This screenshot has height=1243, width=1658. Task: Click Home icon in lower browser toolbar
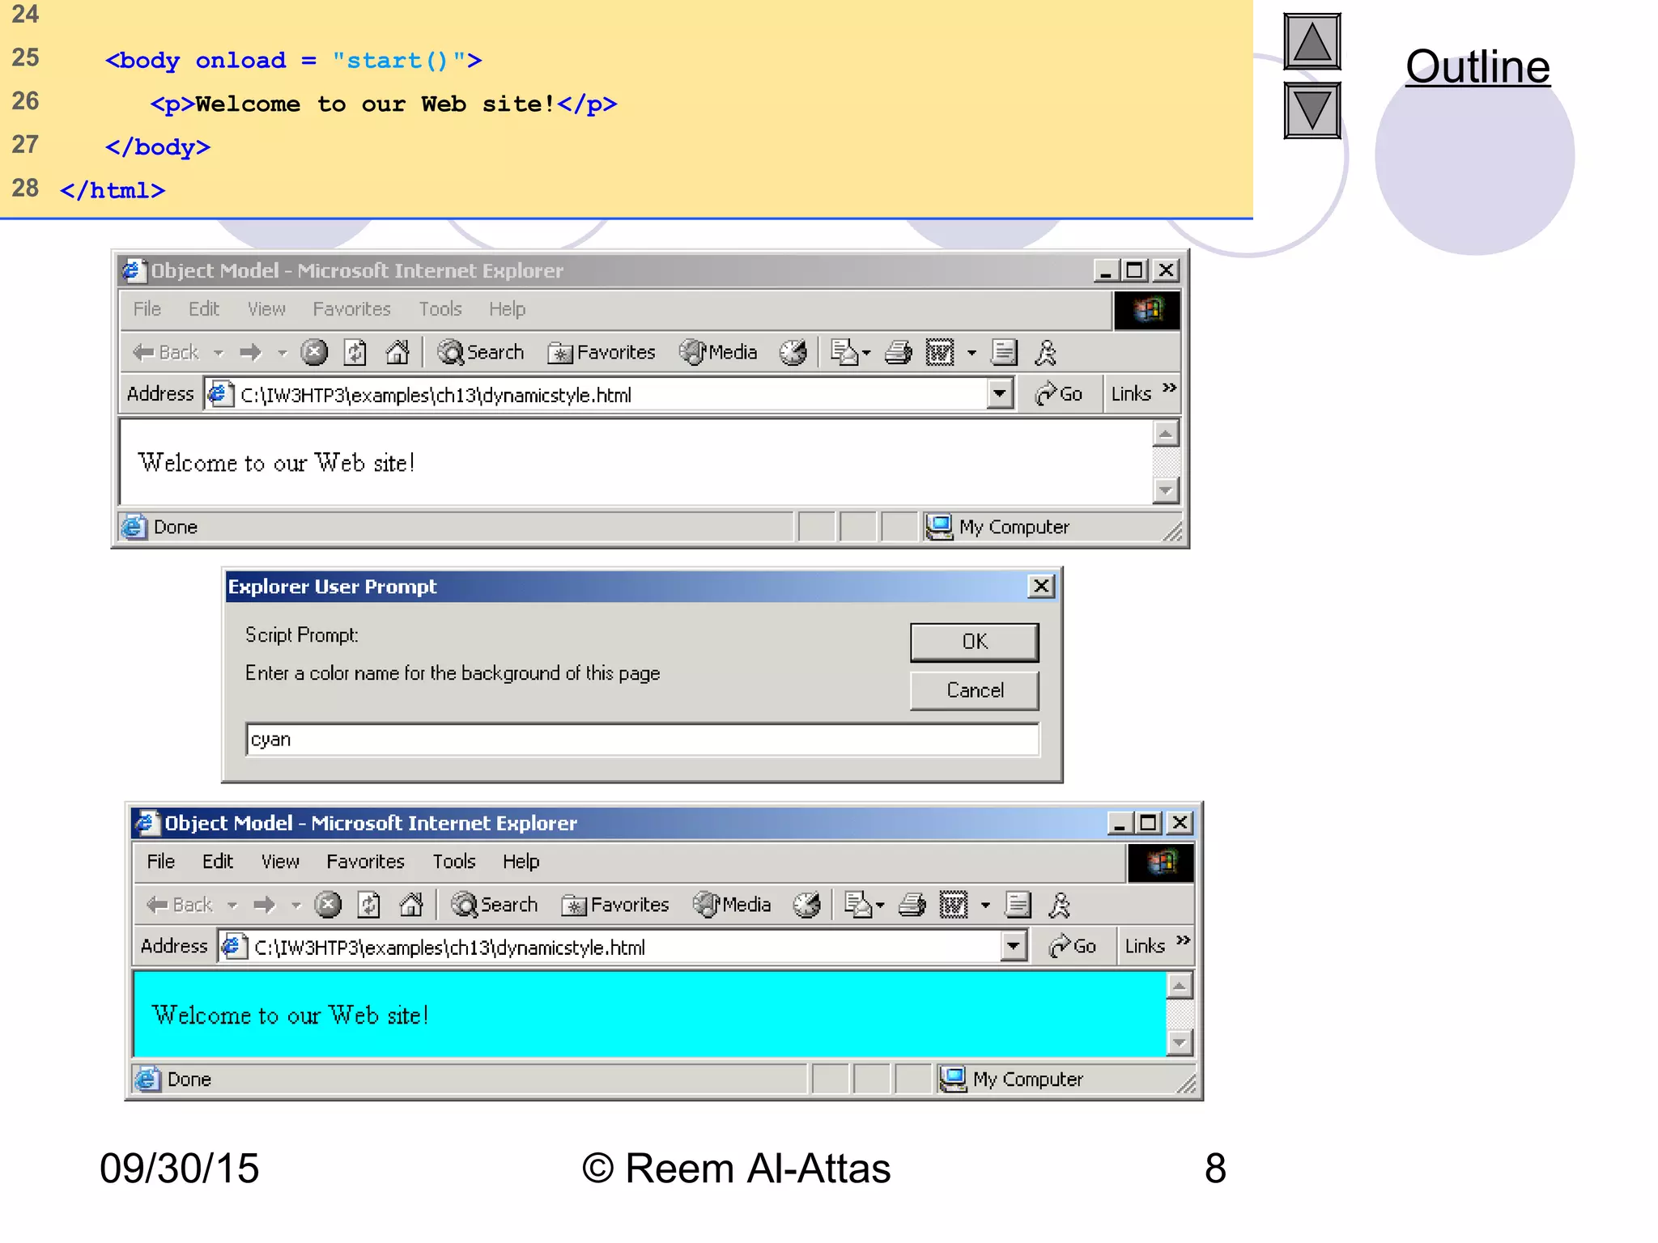point(411,905)
